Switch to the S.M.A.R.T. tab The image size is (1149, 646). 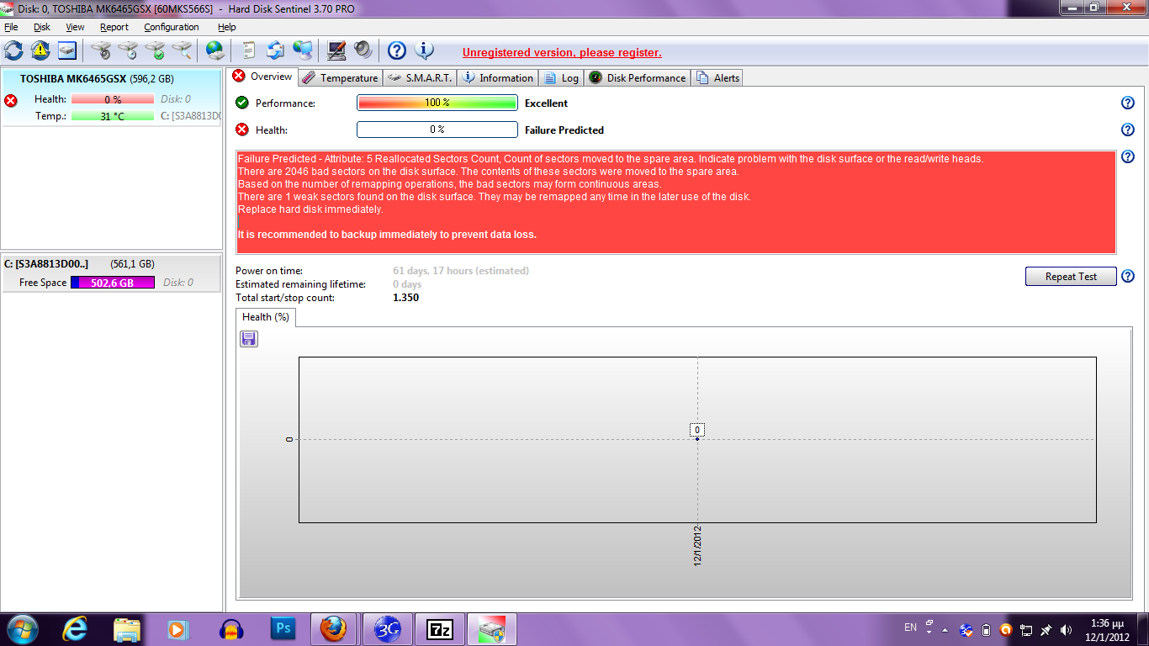(x=421, y=77)
